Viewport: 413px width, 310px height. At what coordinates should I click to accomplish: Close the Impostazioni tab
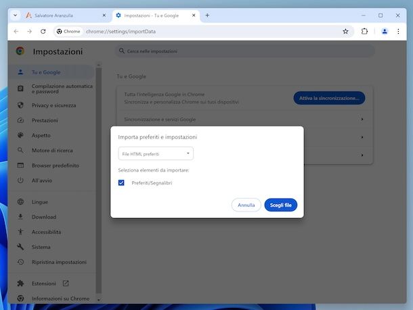click(194, 16)
